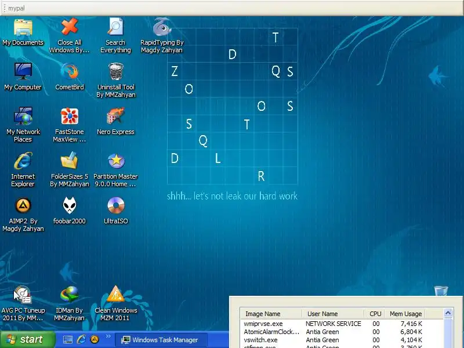Expand quick launch overflow chevron
Viewport: 464px width, 348px height.
[108, 336]
